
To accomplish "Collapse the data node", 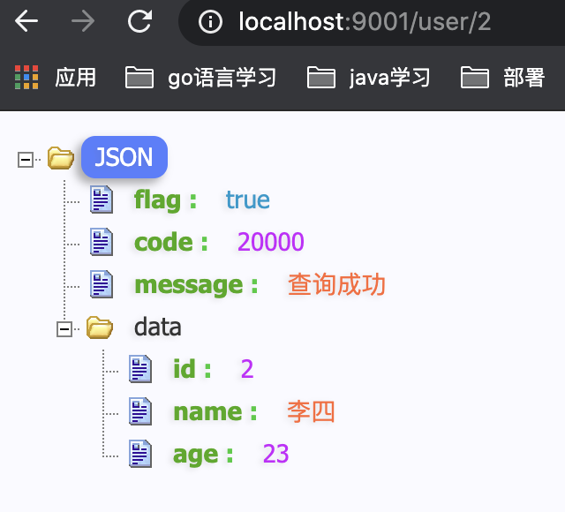I will 64,328.
